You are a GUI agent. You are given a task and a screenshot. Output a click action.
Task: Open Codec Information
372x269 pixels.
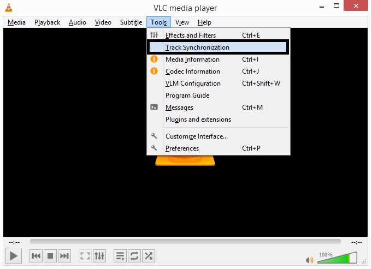219,71
